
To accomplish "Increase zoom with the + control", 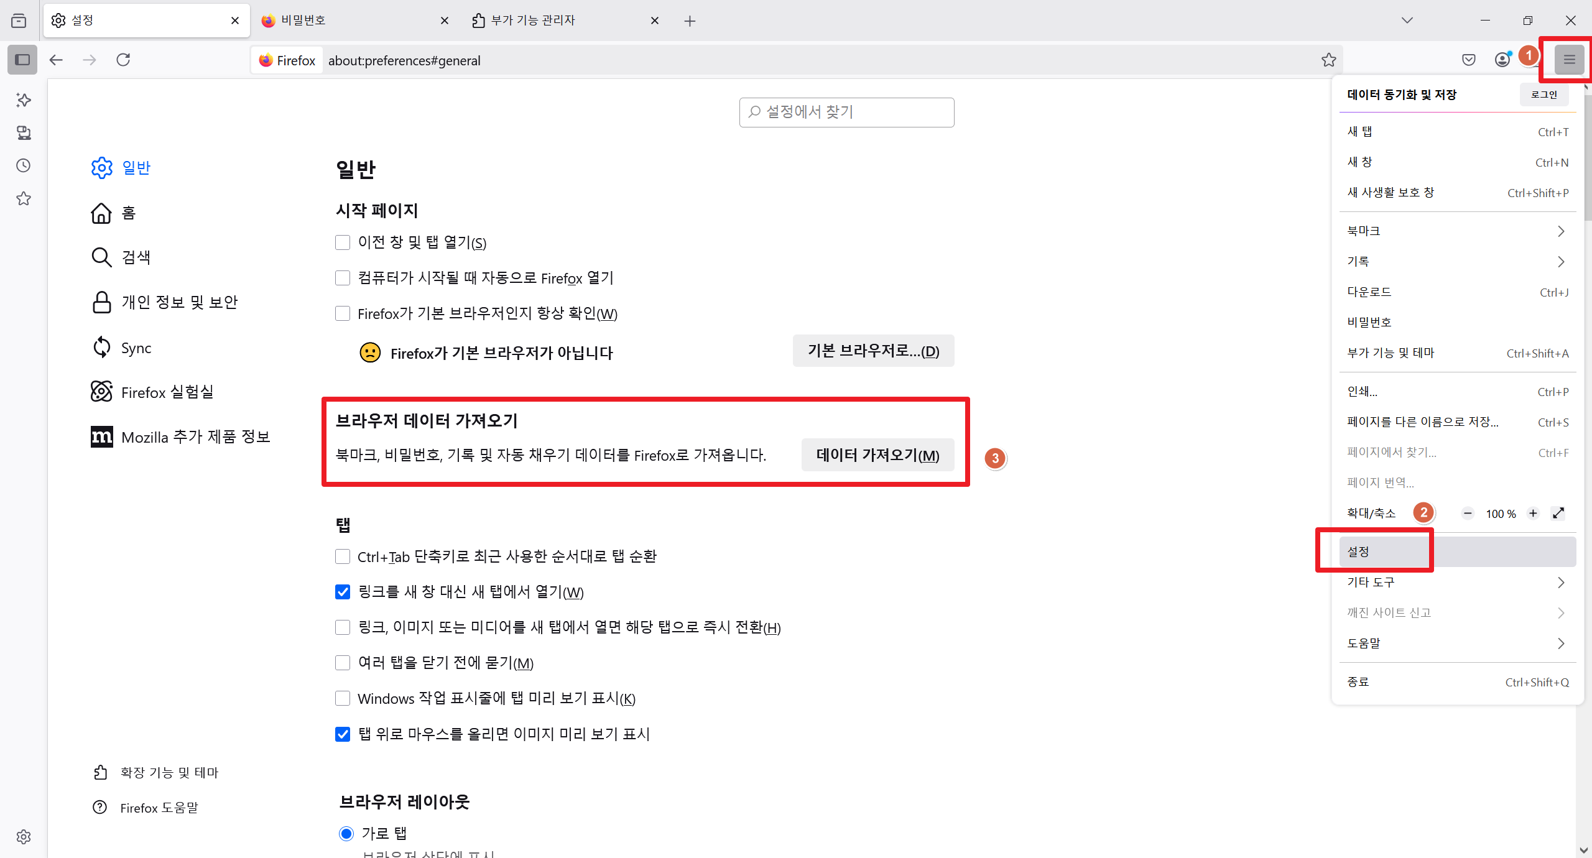I will coord(1533,513).
